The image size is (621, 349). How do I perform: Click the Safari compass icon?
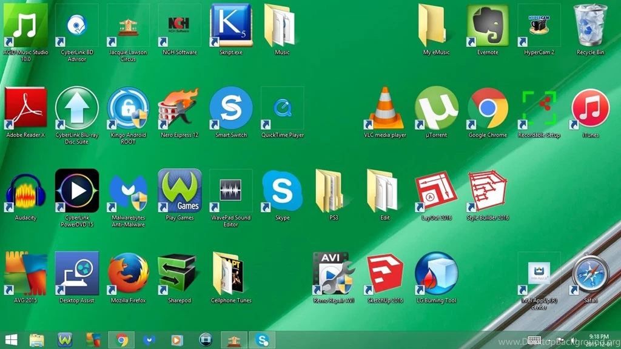point(590,274)
